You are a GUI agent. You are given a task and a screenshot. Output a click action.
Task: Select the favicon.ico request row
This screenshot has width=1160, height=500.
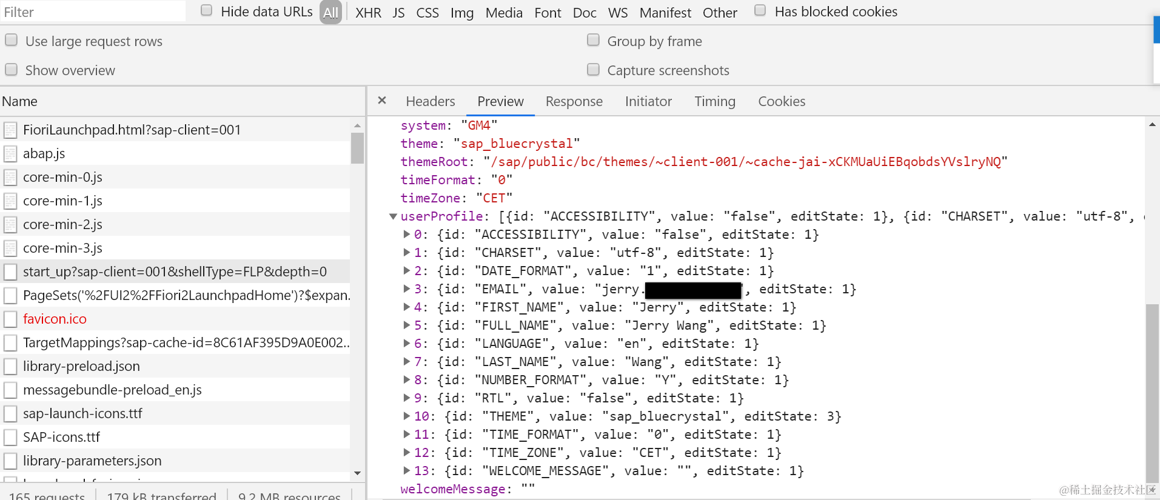pos(175,319)
